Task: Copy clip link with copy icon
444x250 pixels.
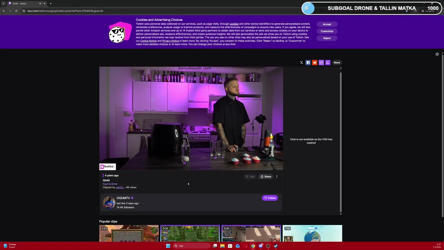Action: [x=328, y=62]
